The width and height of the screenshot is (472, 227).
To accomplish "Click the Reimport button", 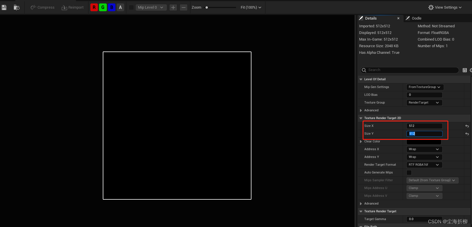I will click(x=72, y=7).
